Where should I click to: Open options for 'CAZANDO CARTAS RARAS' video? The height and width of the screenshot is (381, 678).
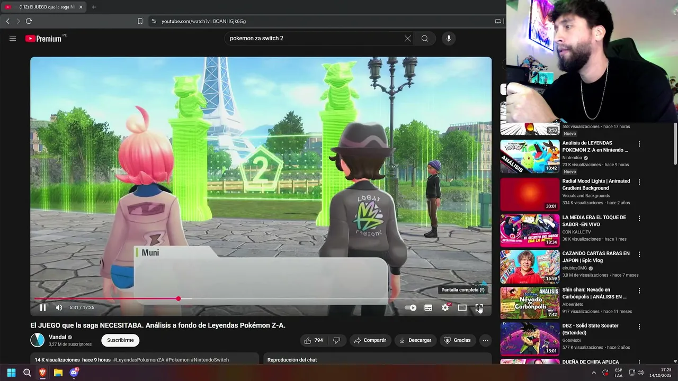tap(639, 254)
